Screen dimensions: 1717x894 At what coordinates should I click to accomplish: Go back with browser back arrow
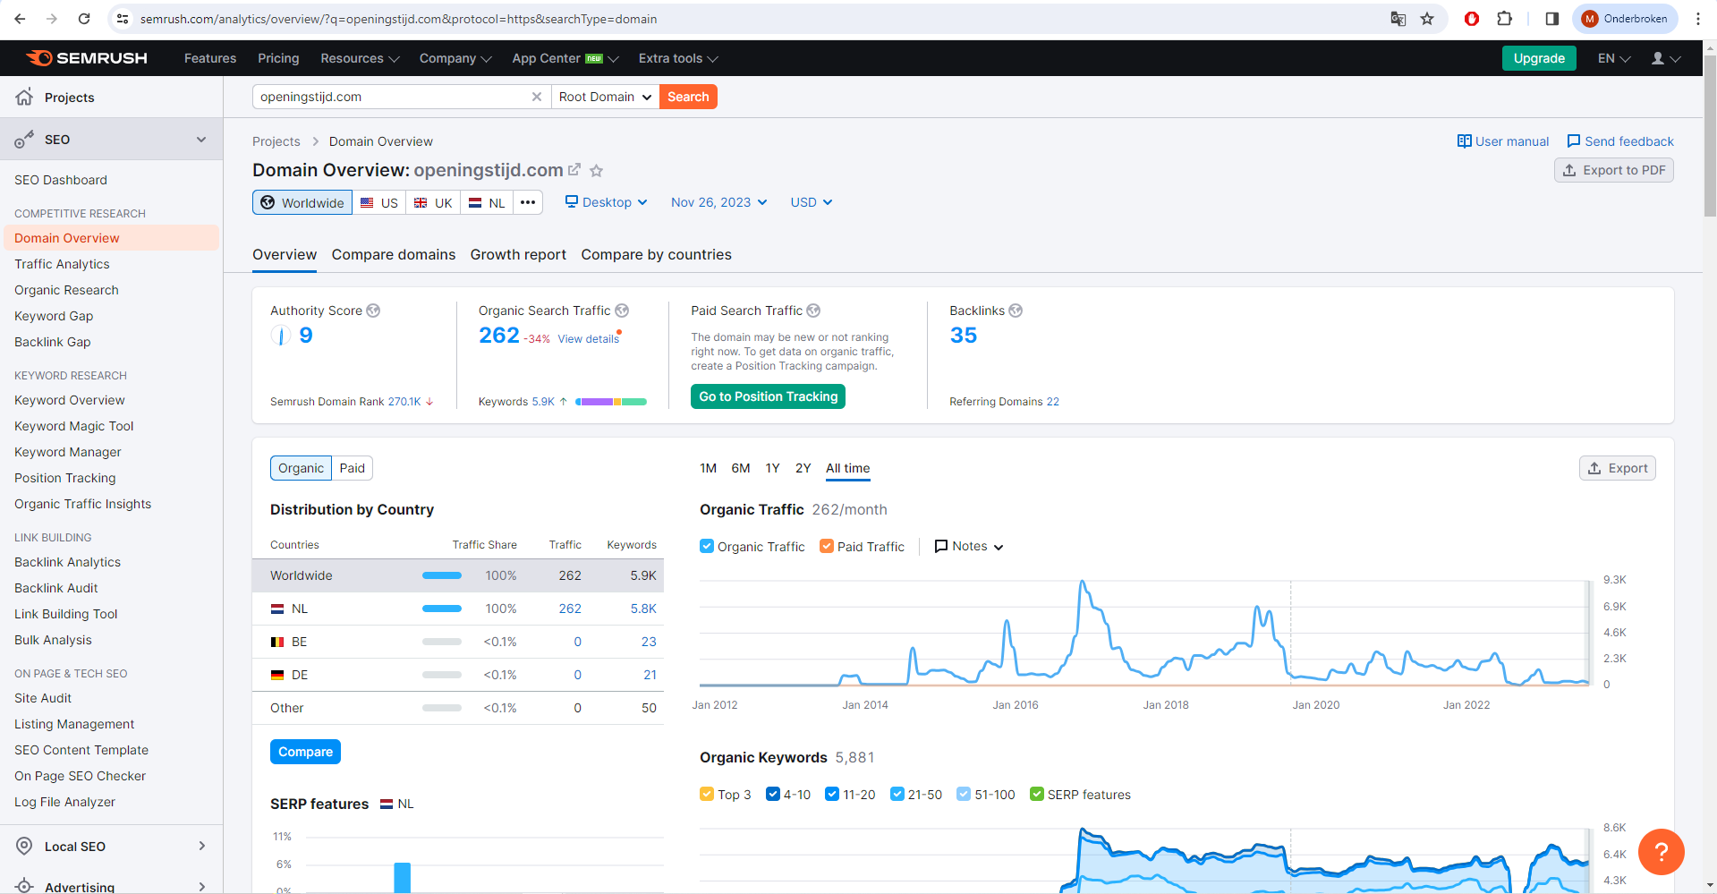[x=20, y=19]
